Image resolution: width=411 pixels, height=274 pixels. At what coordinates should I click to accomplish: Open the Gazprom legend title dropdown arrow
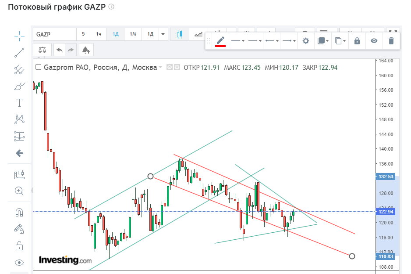(x=160, y=68)
